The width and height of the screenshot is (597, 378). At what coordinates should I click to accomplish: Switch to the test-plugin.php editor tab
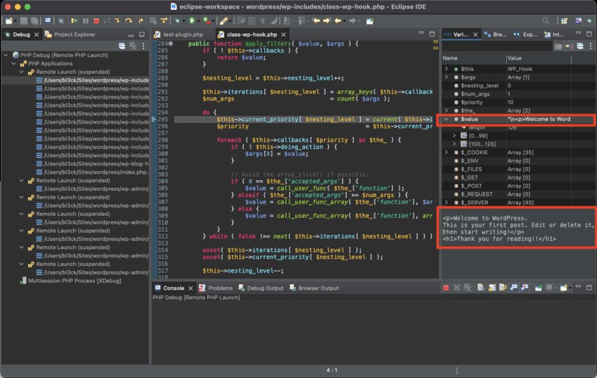[178, 34]
